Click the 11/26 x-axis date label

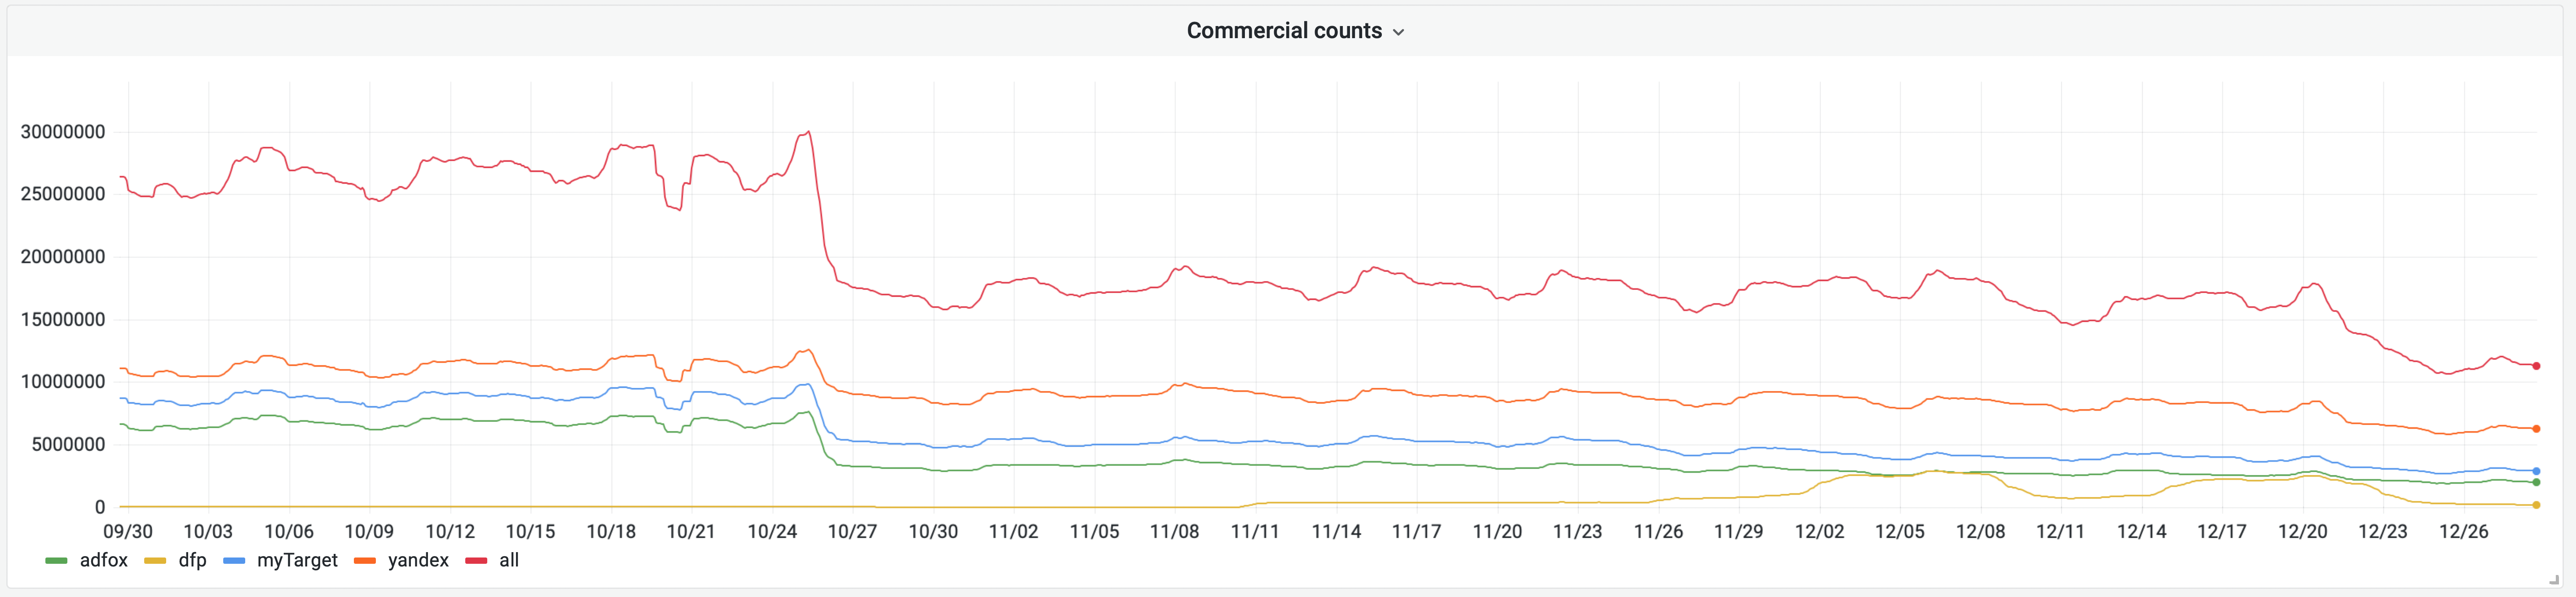tap(1658, 532)
